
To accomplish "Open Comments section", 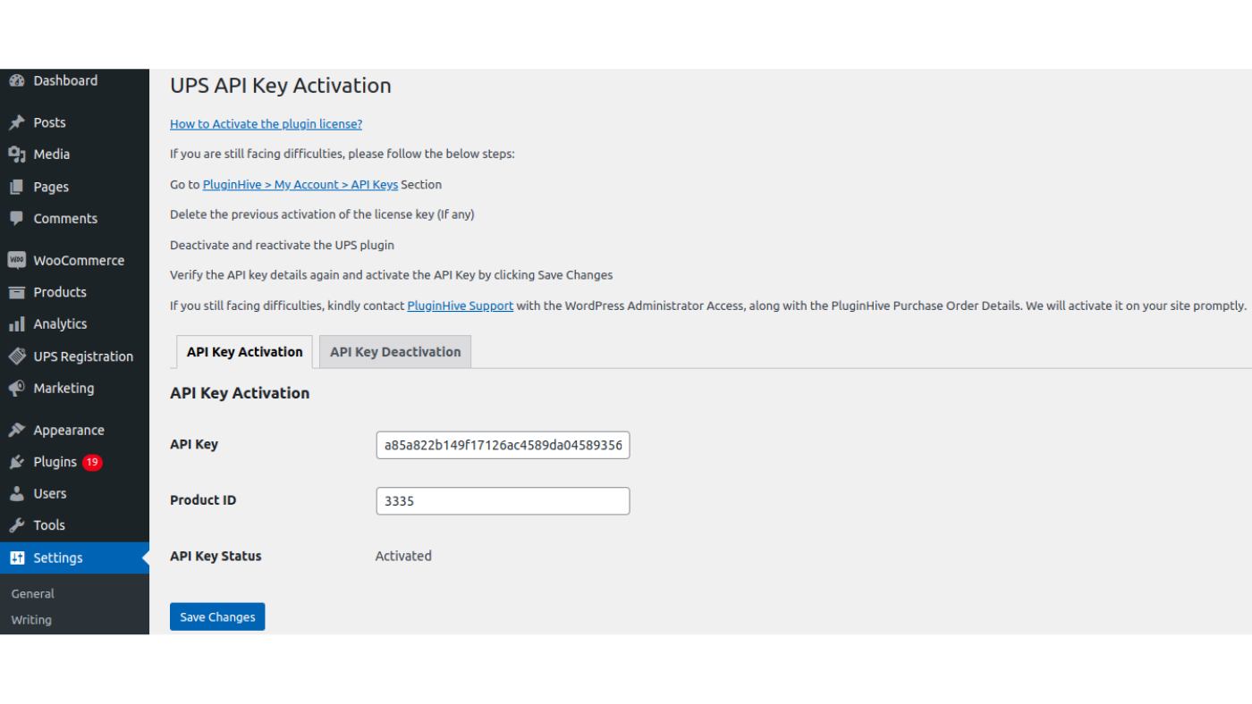I will click(x=65, y=219).
